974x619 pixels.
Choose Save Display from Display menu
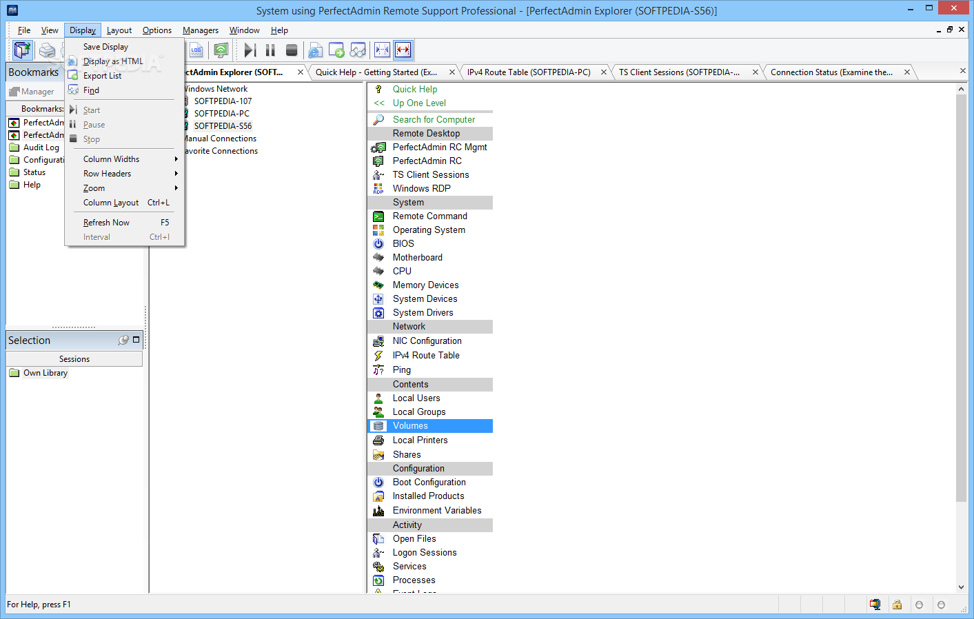point(125,47)
